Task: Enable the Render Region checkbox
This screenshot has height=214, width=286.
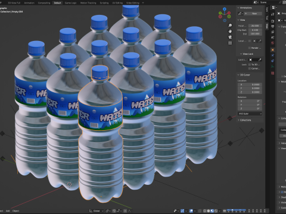Action: click(x=250, y=48)
